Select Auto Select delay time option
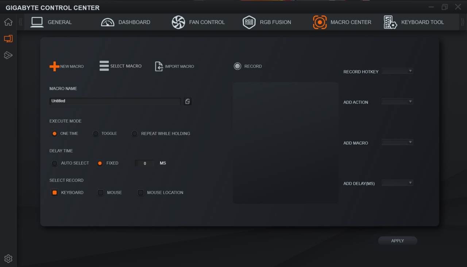Image resolution: width=467 pixels, height=267 pixels. coord(54,163)
